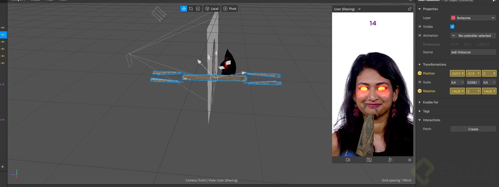The image size is (499, 187).
Task: Click the Position Z field
Action: click(x=489, y=73)
